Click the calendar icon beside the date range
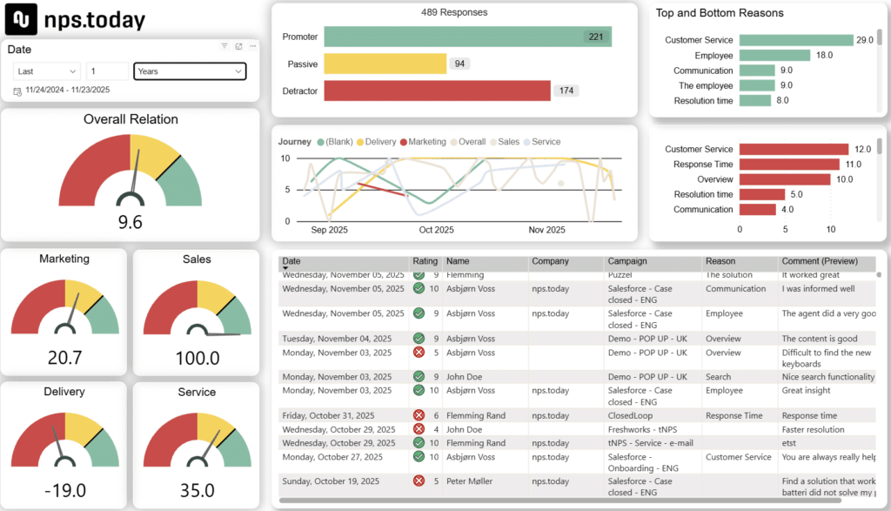 click(17, 91)
